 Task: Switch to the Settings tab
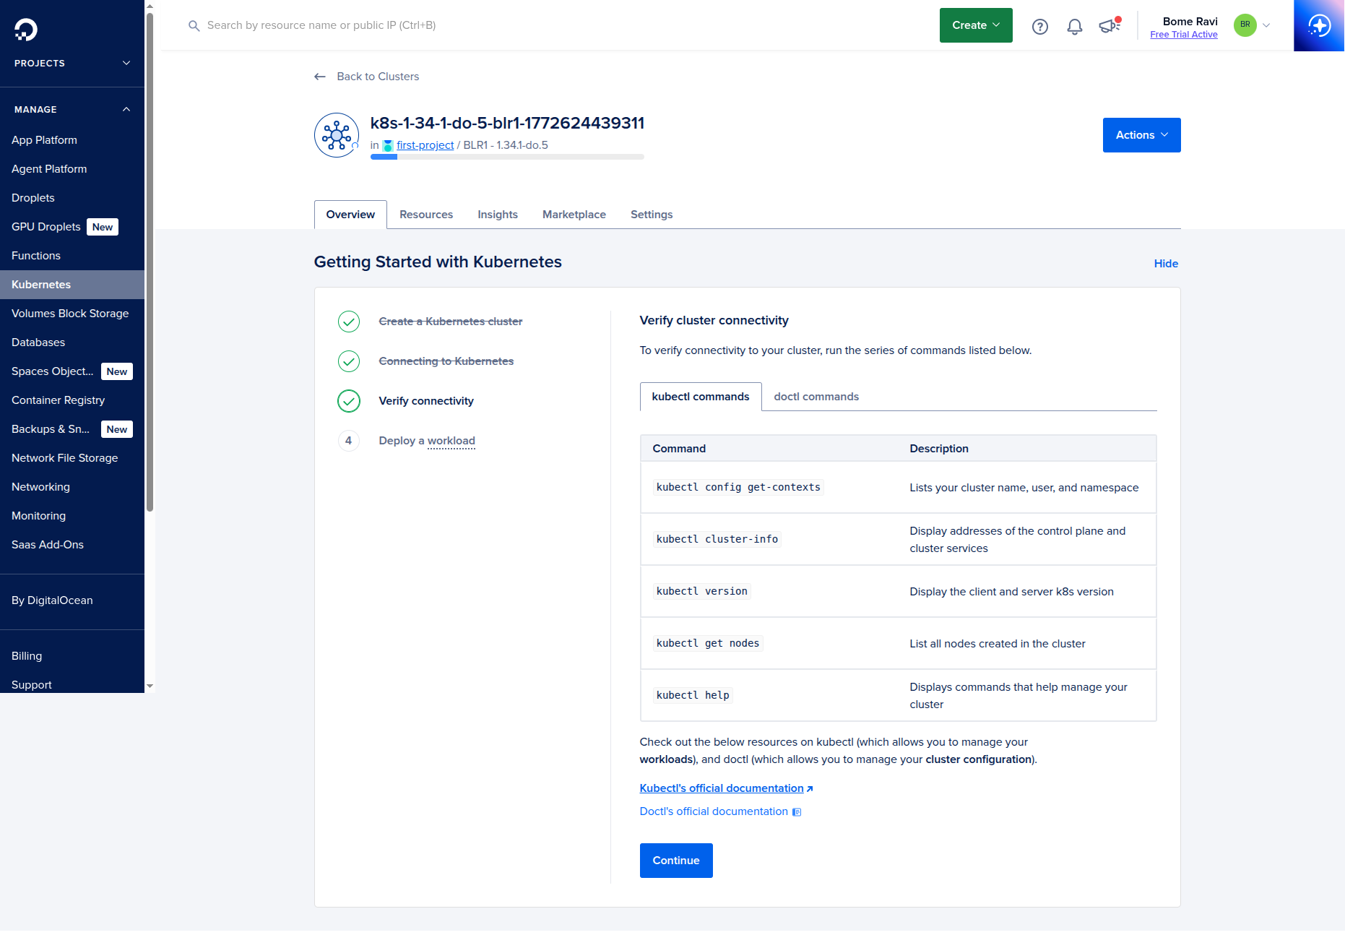[651, 214]
